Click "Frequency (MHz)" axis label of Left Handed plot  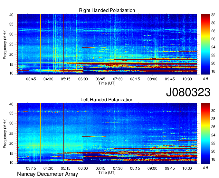coord(5,133)
